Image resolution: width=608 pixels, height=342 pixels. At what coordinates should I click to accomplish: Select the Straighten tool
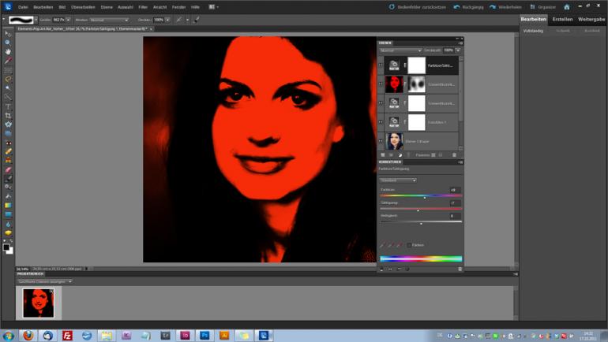[8, 133]
